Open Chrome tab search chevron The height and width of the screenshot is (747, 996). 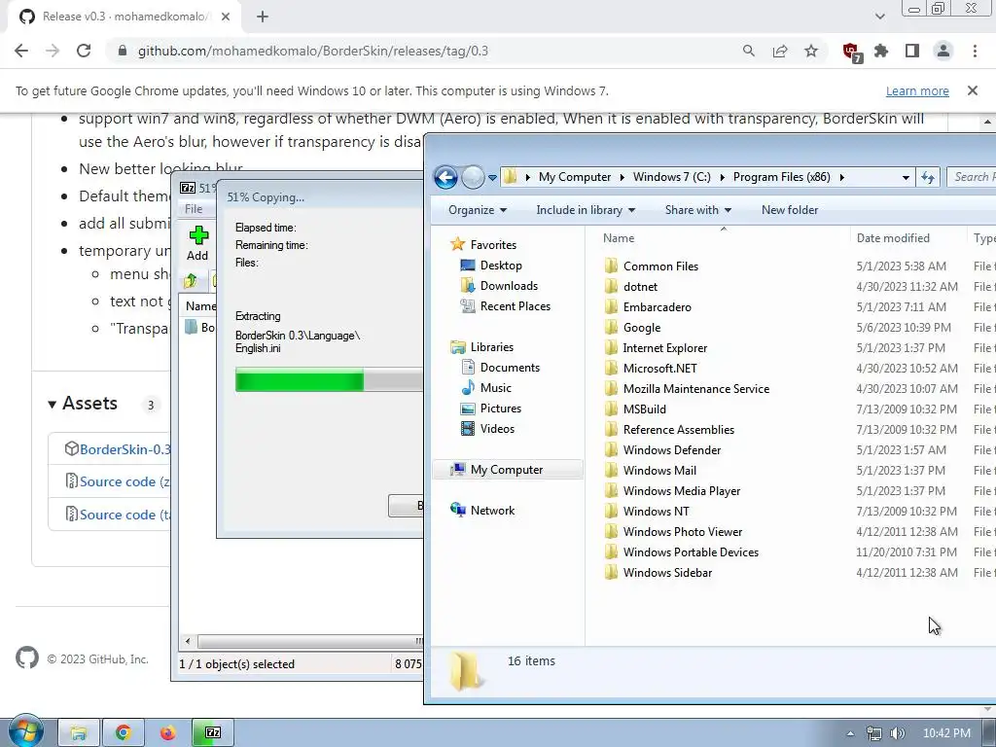[879, 17]
